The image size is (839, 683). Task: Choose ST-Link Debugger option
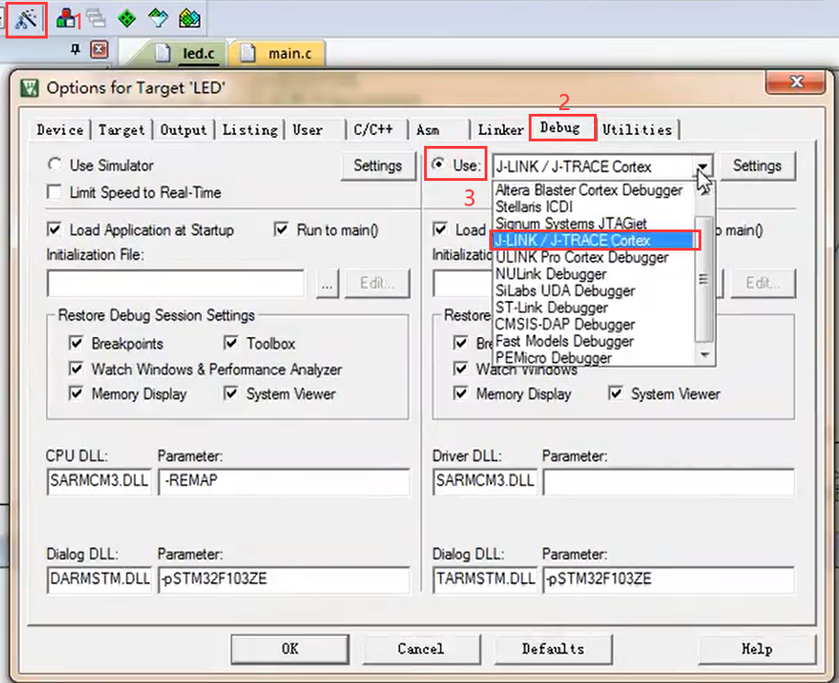pyautogui.click(x=594, y=308)
